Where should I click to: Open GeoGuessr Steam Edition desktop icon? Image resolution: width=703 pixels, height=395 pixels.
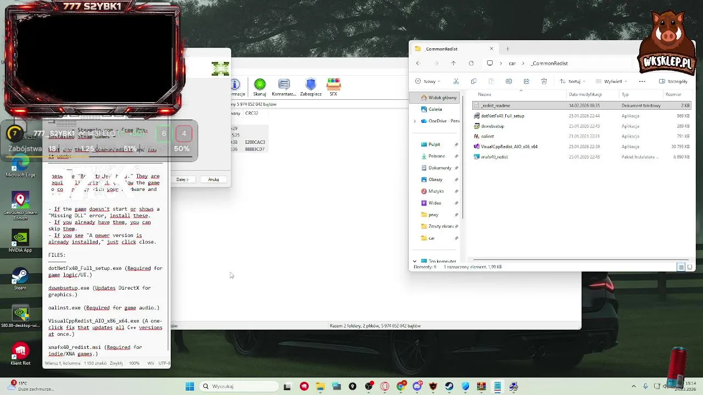(x=20, y=206)
